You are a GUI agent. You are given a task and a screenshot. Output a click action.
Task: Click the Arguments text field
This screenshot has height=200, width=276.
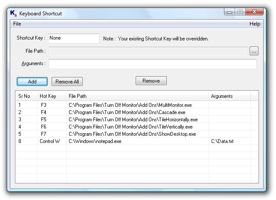(153, 64)
